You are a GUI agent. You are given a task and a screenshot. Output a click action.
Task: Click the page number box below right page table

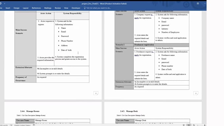pyautogui.click(x=196, y=93)
